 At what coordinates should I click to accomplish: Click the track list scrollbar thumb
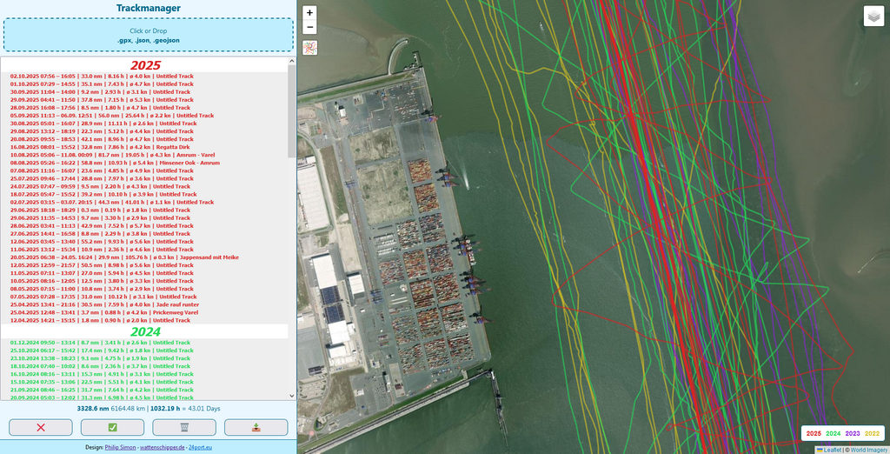pyautogui.click(x=292, y=110)
